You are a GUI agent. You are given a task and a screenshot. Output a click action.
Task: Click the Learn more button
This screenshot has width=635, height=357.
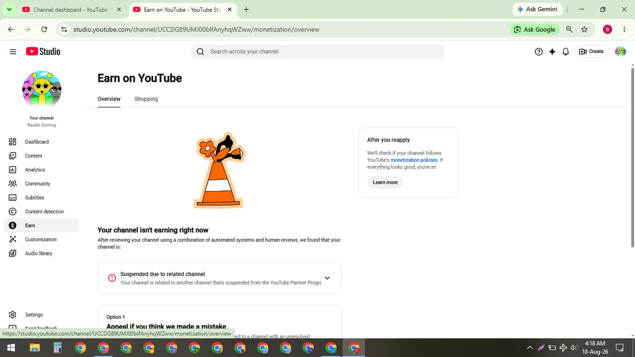pos(385,182)
